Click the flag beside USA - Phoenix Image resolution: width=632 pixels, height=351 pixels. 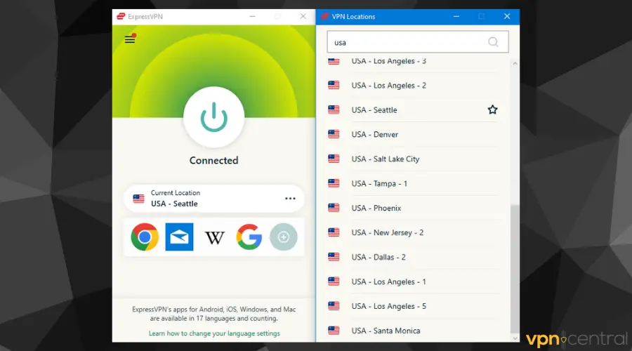334,208
